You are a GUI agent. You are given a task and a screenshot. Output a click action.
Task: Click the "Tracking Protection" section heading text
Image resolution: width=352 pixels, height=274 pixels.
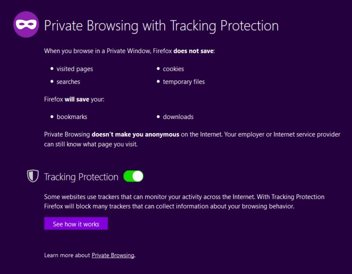pos(81,177)
